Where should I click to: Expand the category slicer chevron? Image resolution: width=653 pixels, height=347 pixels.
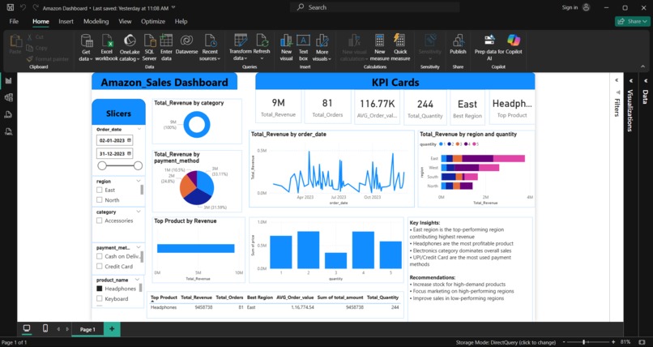point(139,212)
